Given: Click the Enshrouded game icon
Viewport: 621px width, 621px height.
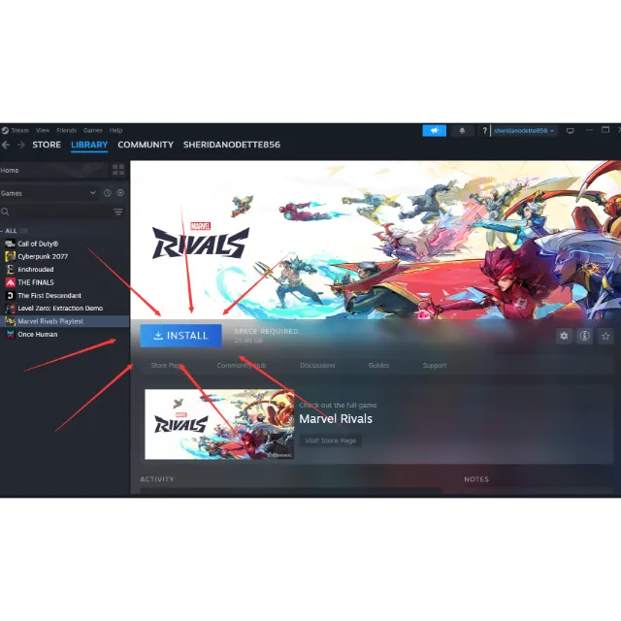Looking at the screenshot, I should coord(11,270).
